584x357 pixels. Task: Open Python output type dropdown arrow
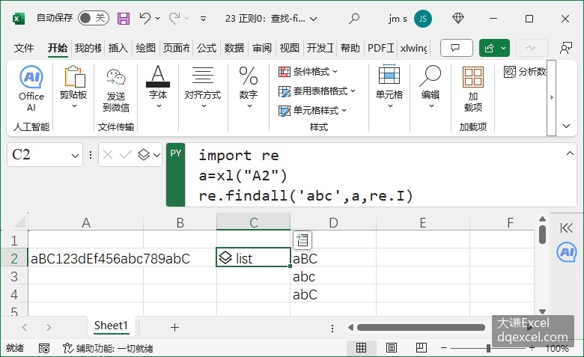tap(156, 155)
